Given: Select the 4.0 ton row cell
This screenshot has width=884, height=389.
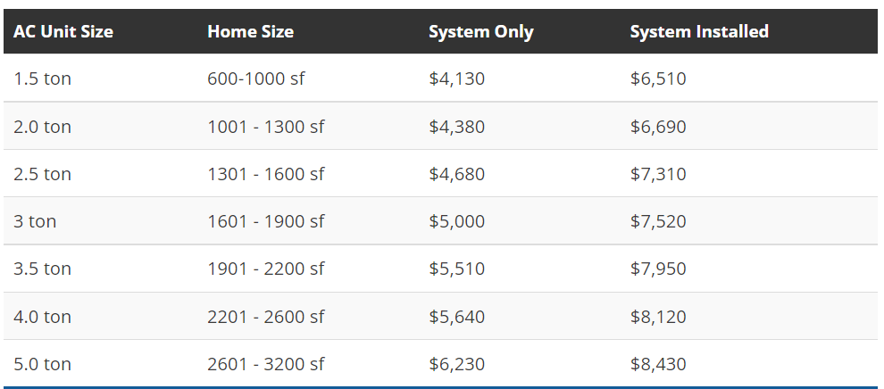Looking at the screenshot, I should tap(42, 317).
